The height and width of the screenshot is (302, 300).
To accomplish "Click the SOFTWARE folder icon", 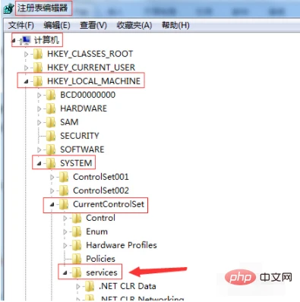I will click(51, 149).
